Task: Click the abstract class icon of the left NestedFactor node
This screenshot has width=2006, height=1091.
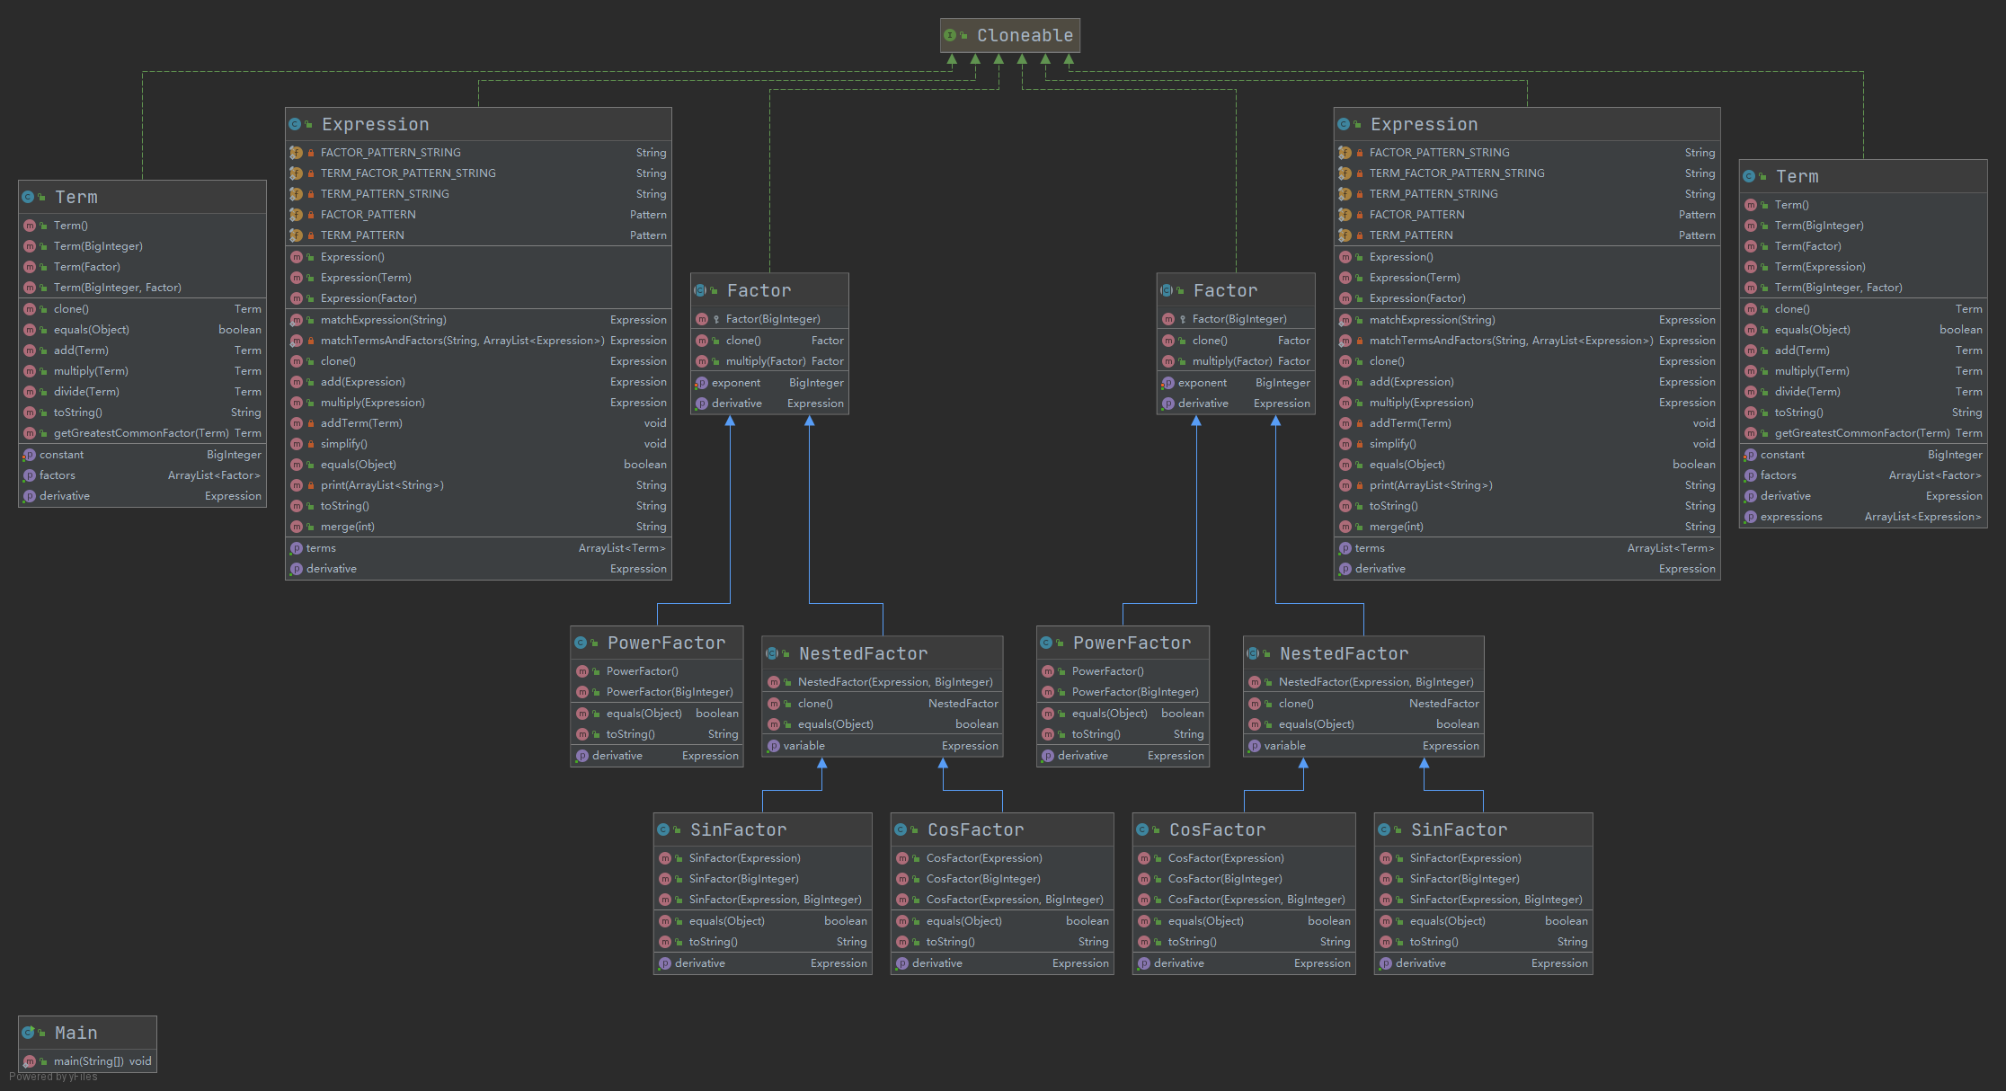Action: [772, 653]
